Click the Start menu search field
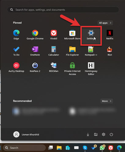Viewport: 125px width, 152px height. pos(63,10)
